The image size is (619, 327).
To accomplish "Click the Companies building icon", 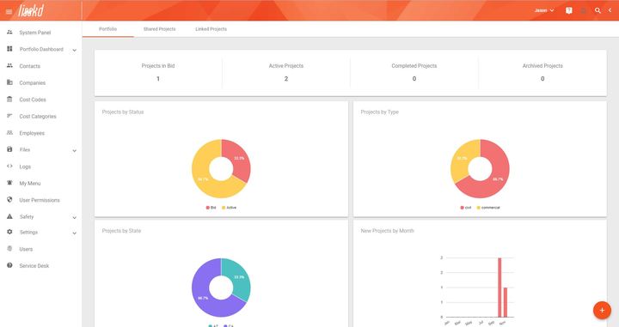I will pos(9,82).
